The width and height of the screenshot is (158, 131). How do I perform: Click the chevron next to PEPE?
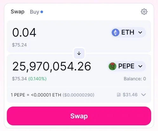tap(140, 66)
